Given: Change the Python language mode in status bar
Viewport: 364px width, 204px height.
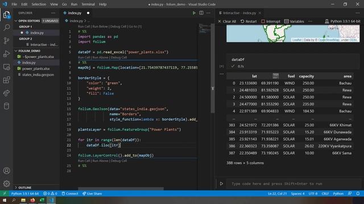Looking at the screenshot, I should tap(338, 194).
